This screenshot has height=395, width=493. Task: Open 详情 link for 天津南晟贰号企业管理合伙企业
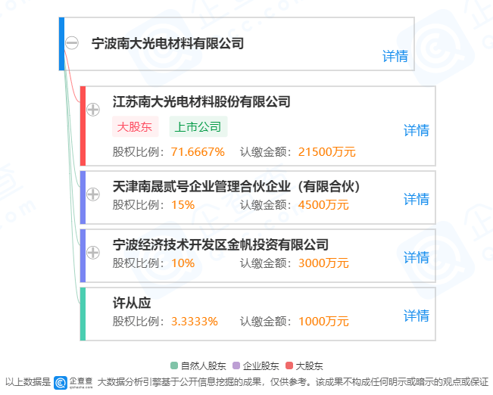[417, 199]
